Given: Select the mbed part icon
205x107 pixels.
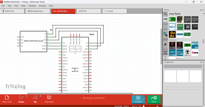Looking at the screenshot, I should coord(172,27).
